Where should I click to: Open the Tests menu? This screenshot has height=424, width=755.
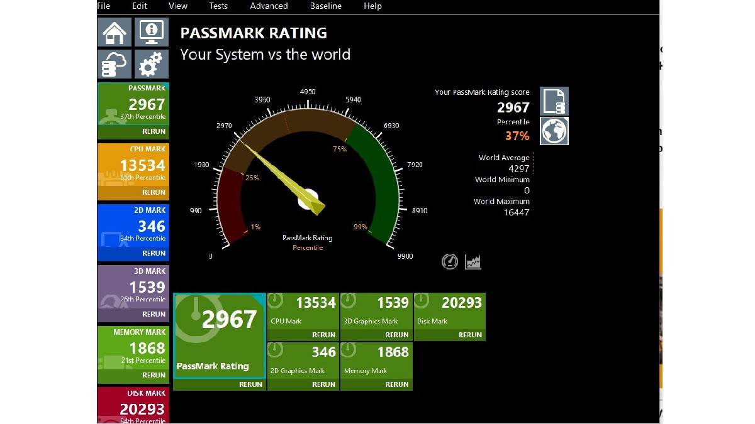pos(218,6)
